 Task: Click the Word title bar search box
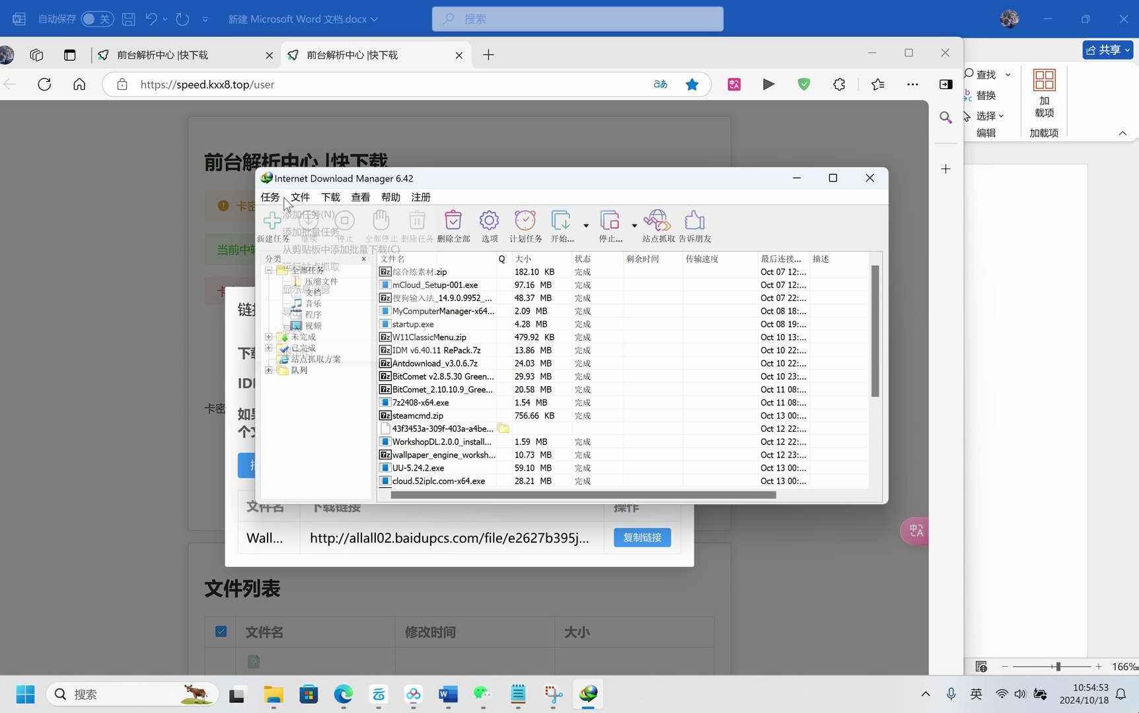point(577,19)
